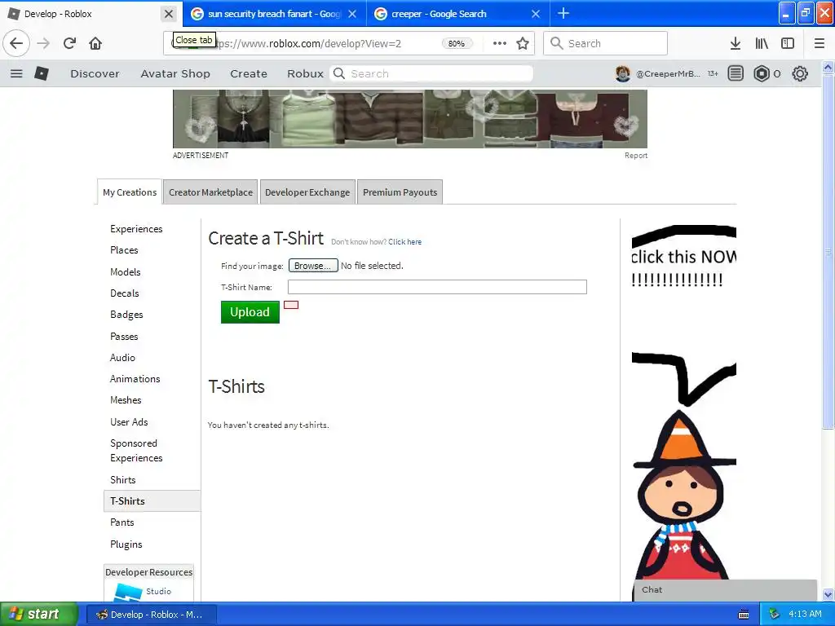This screenshot has width=835, height=626.
Task: Select Develop - Roblox taskbar button
Action: pos(152,615)
